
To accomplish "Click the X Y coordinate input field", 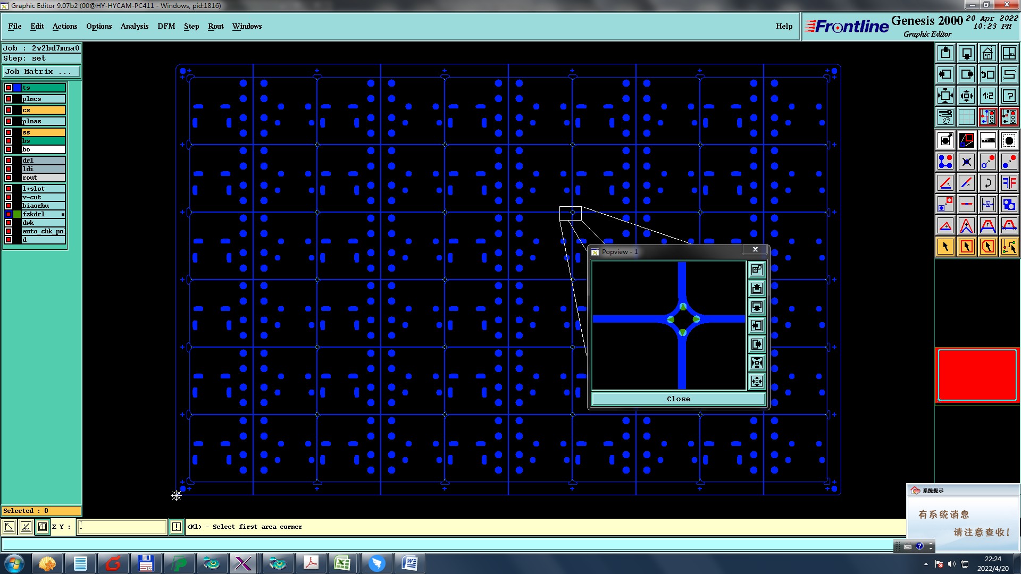I will (122, 527).
